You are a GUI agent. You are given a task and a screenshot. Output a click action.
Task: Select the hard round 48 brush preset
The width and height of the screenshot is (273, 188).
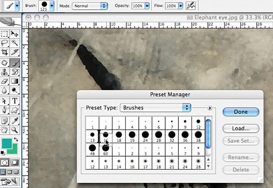[x=92, y=150]
